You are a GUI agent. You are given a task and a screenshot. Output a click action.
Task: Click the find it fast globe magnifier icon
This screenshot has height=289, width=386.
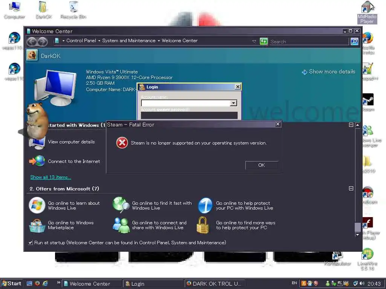tap(121, 204)
